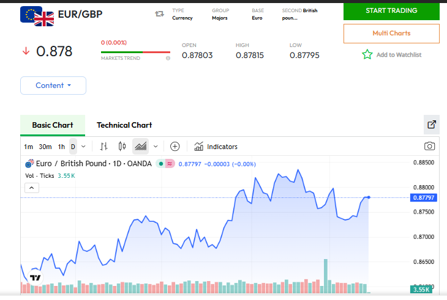Click the START TRADING button
Image resolution: width=447 pixels, height=300 pixels.
391,11
